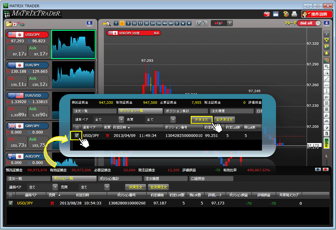336x230 pixels.
Task: Switch to the 口座照会 tab
Action: (211, 179)
